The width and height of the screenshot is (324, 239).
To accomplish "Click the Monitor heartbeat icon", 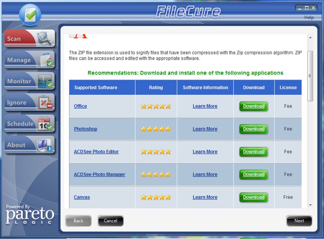I will click(x=45, y=81).
